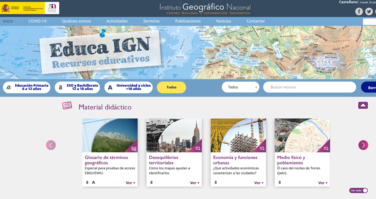
Task: Toggle the Ver todo switch
Action: pyautogui.click(x=358, y=190)
